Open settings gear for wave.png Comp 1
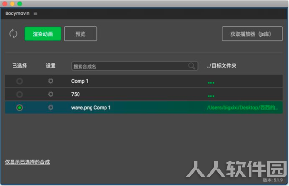 pos(51,108)
